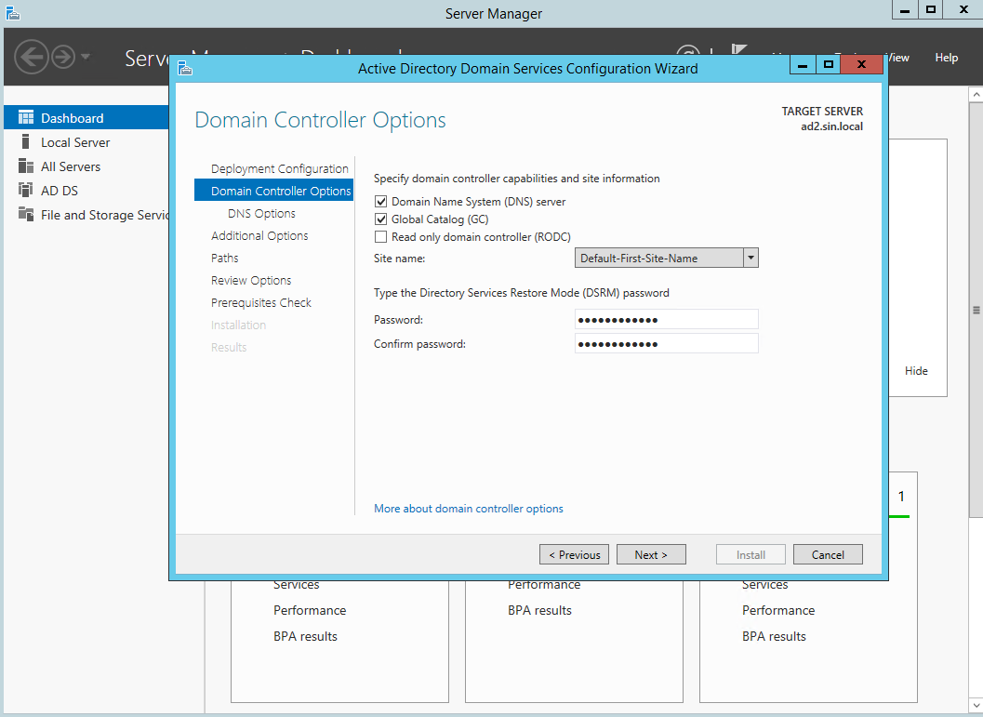This screenshot has height=717, width=983.
Task: Open navigation history dropdown arrow
Action: 86,57
